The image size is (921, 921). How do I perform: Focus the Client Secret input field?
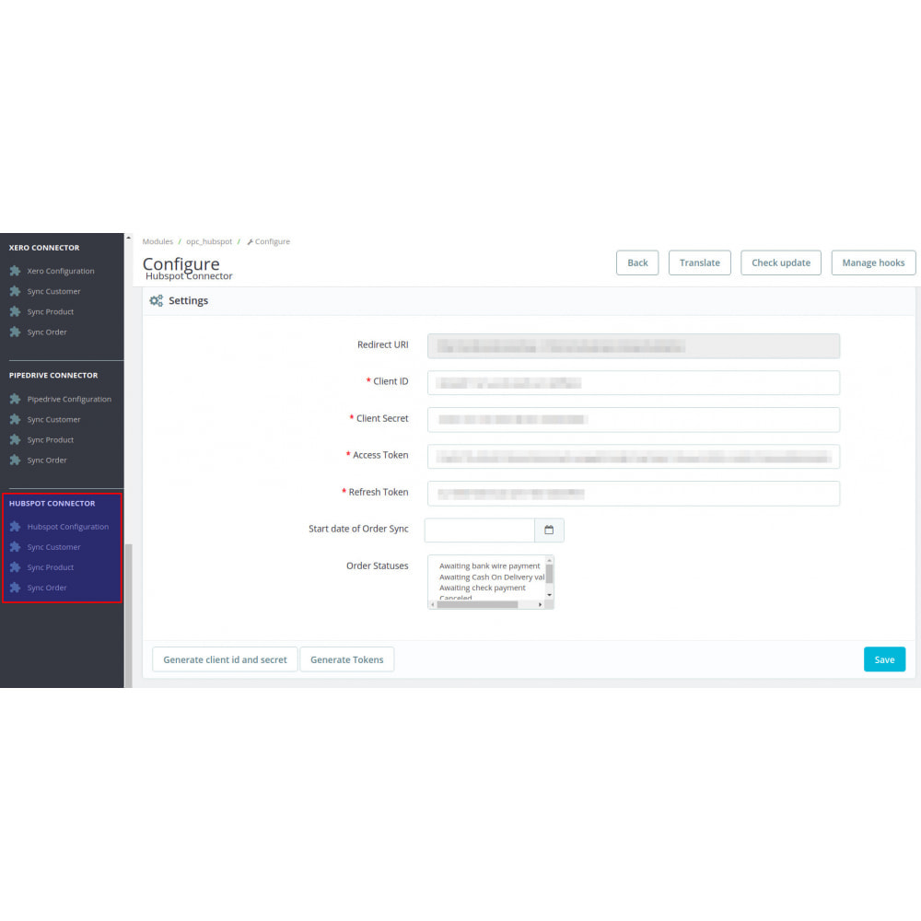[x=634, y=419]
